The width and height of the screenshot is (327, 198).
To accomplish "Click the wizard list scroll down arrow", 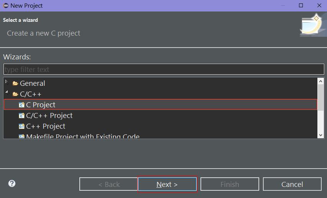I will [321, 135].
